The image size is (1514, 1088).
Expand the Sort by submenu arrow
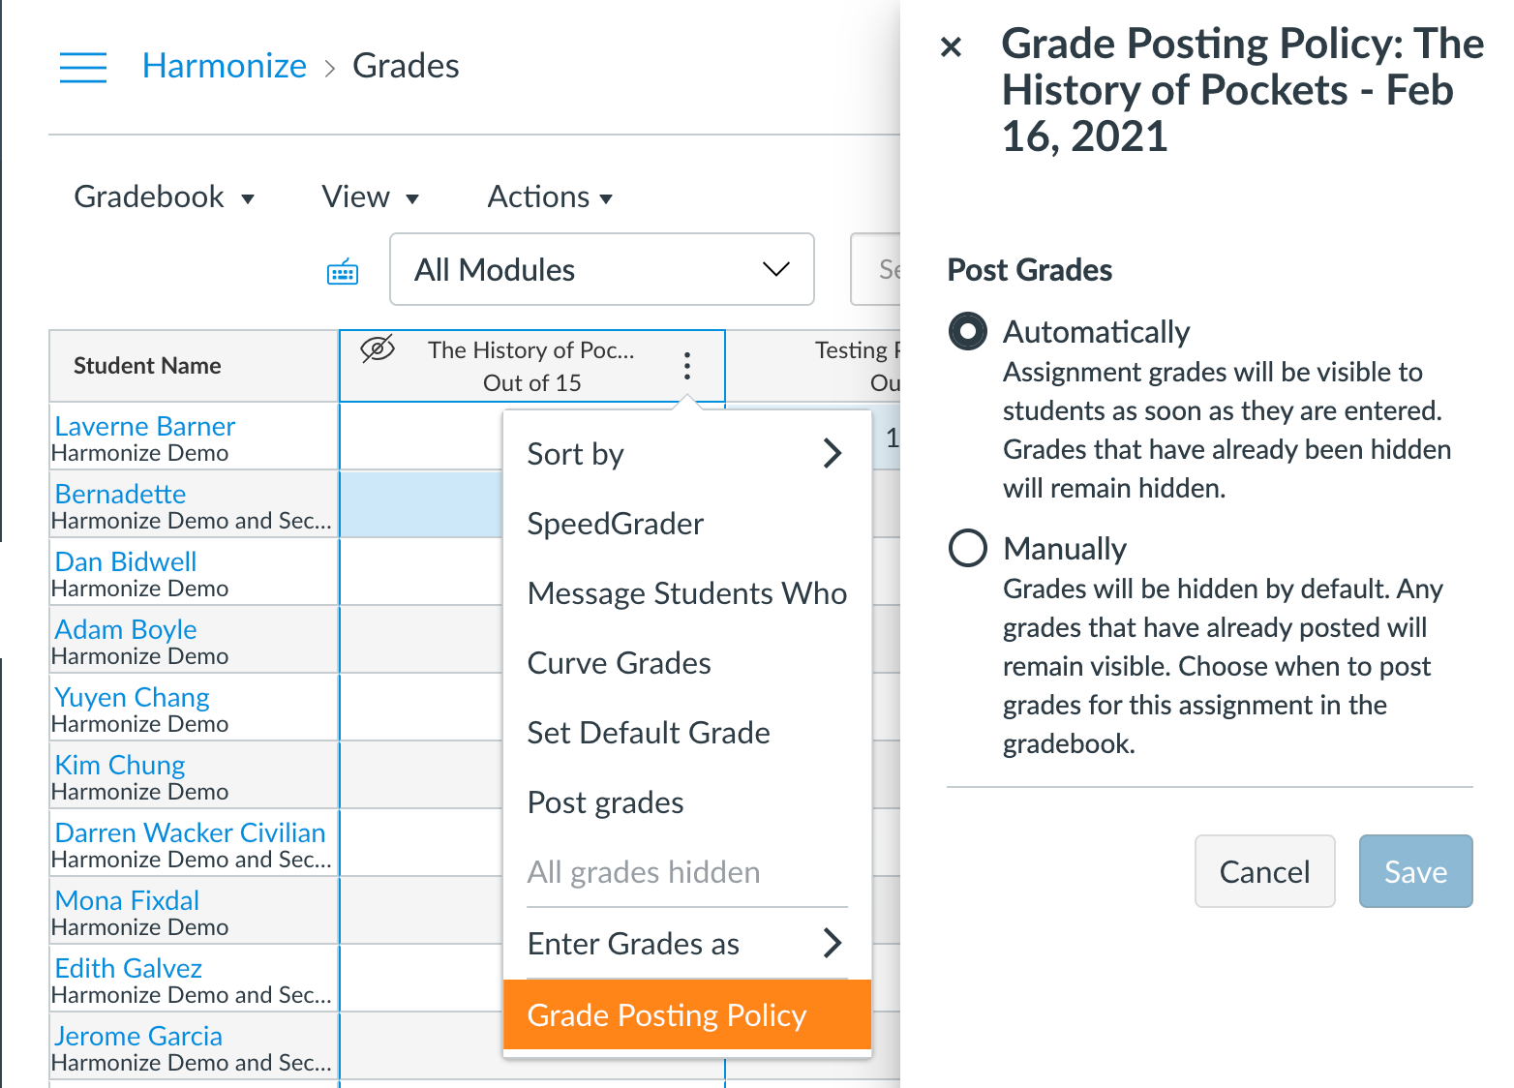click(x=832, y=453)
